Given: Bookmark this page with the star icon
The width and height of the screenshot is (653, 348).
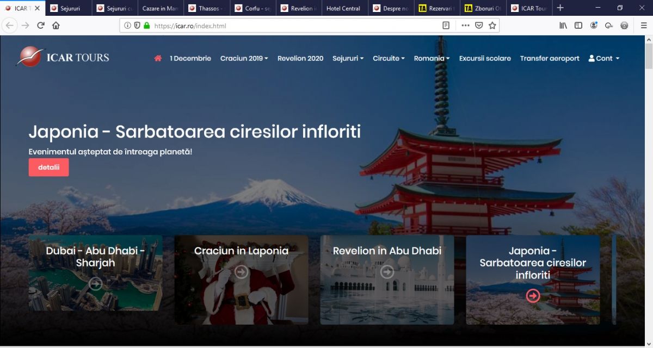Looking at the screenshot, I should 492,26.
